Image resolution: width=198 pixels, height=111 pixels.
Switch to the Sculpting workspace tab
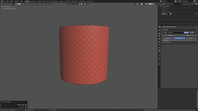click(39, 1)
